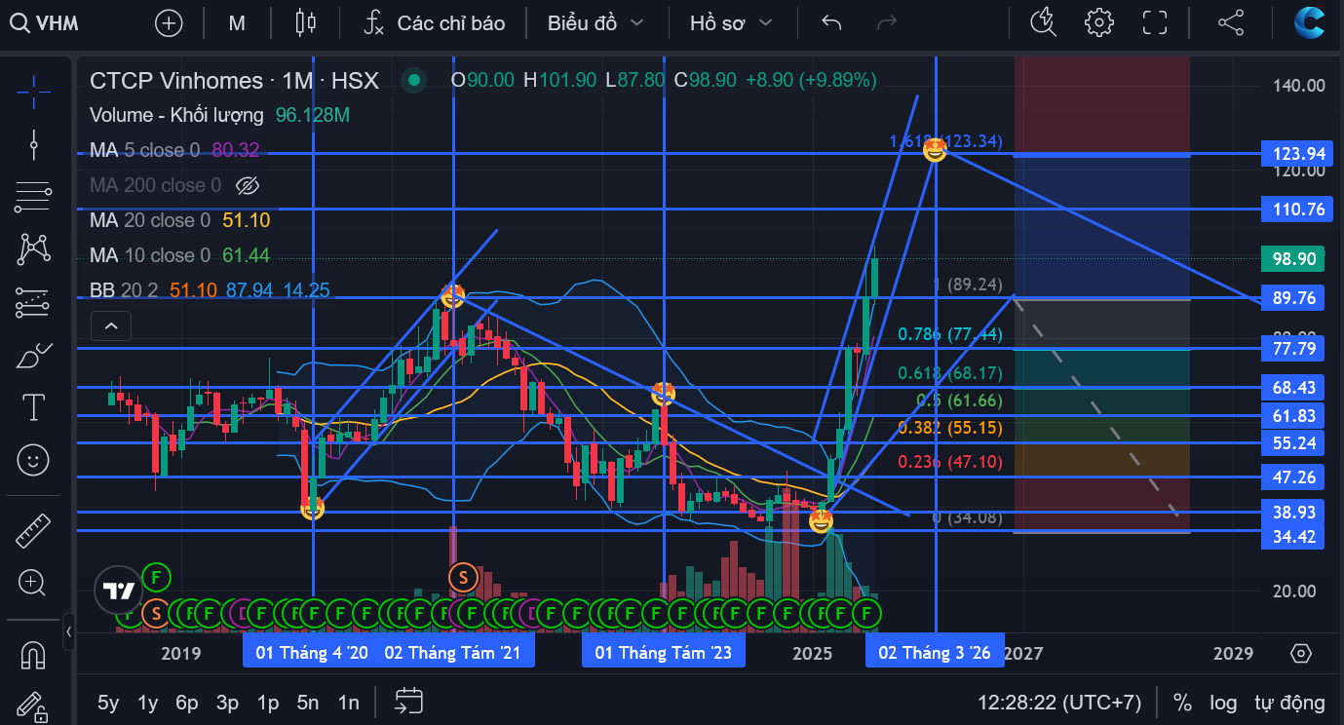The image size is (1344, 725).
Task: Click the blue C logo icon
Action: click(1309, 22)
